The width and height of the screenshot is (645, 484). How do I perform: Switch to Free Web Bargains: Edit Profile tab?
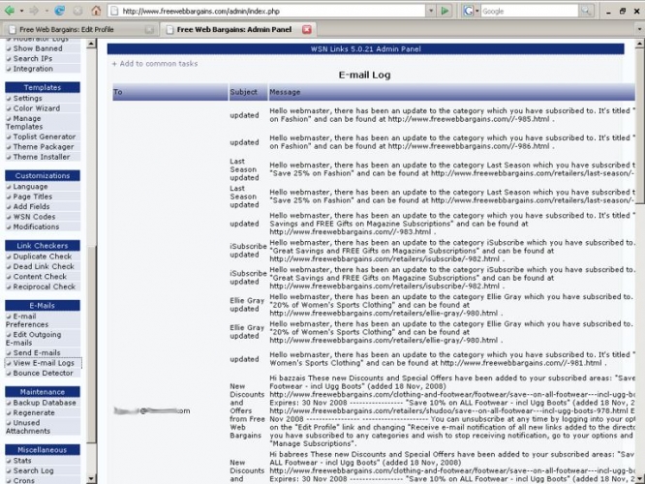pyautogui.click(x=74, y=30)
